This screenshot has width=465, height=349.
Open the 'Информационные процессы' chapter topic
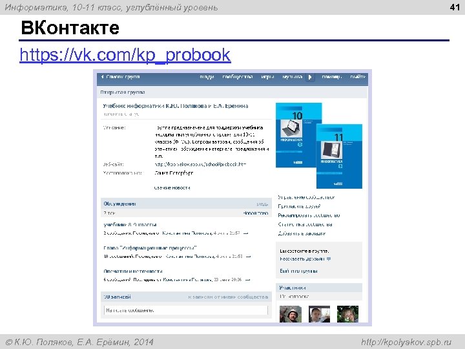pyautogui.click(x=150, y=248)
